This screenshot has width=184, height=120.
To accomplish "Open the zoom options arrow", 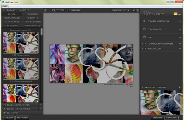I will pos(128,10).
